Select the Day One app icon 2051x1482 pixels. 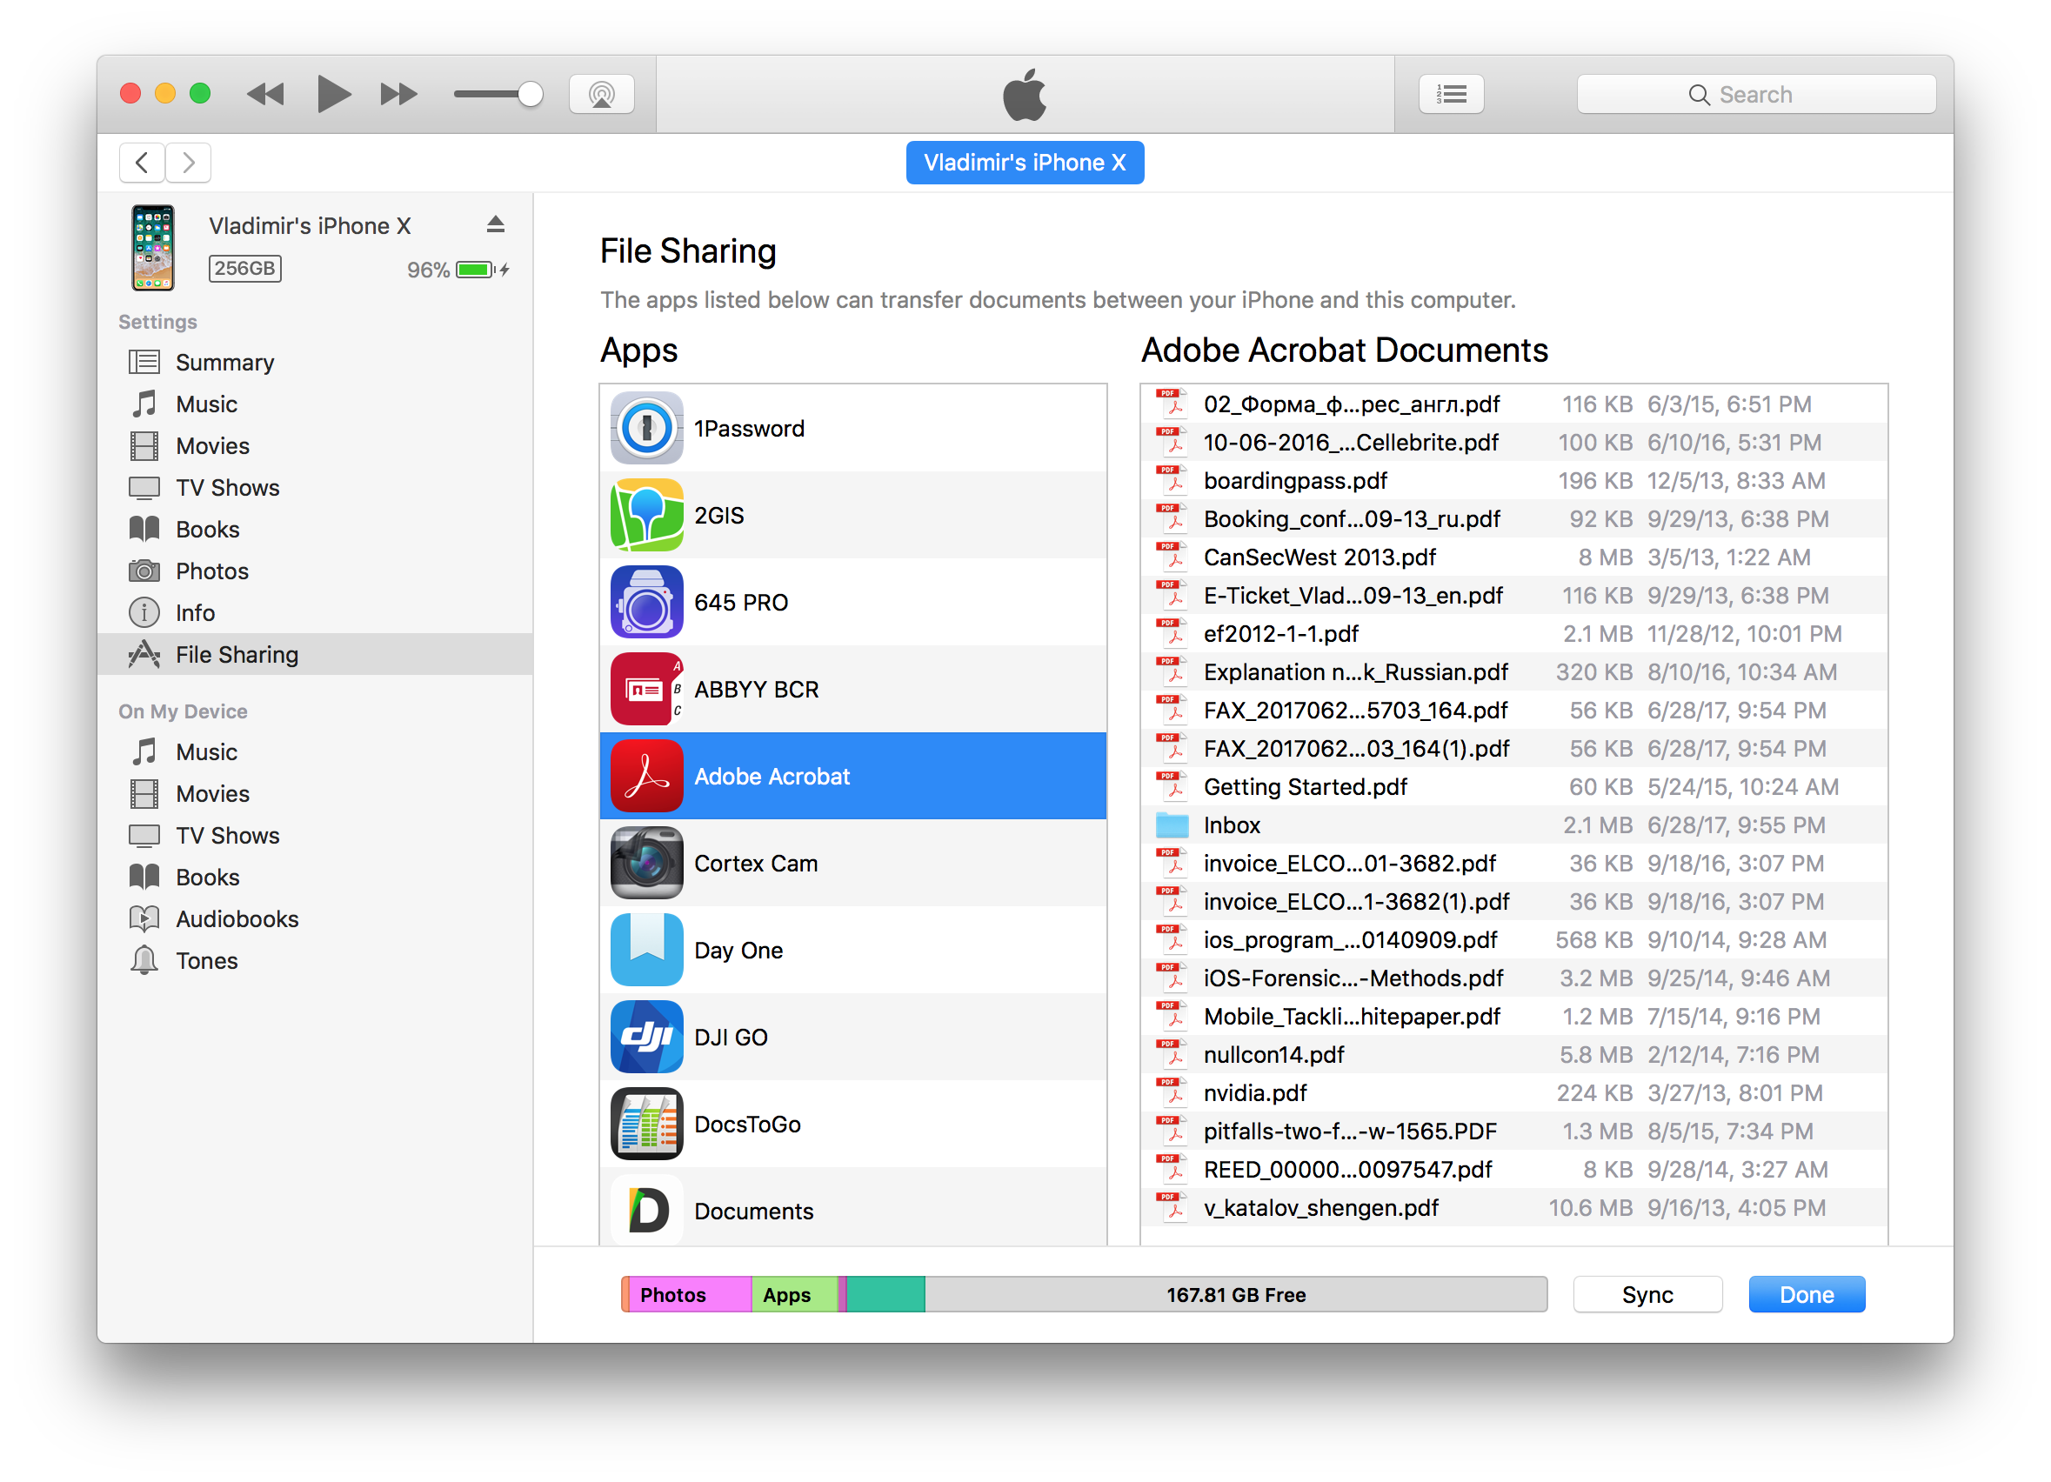(646, 950)
